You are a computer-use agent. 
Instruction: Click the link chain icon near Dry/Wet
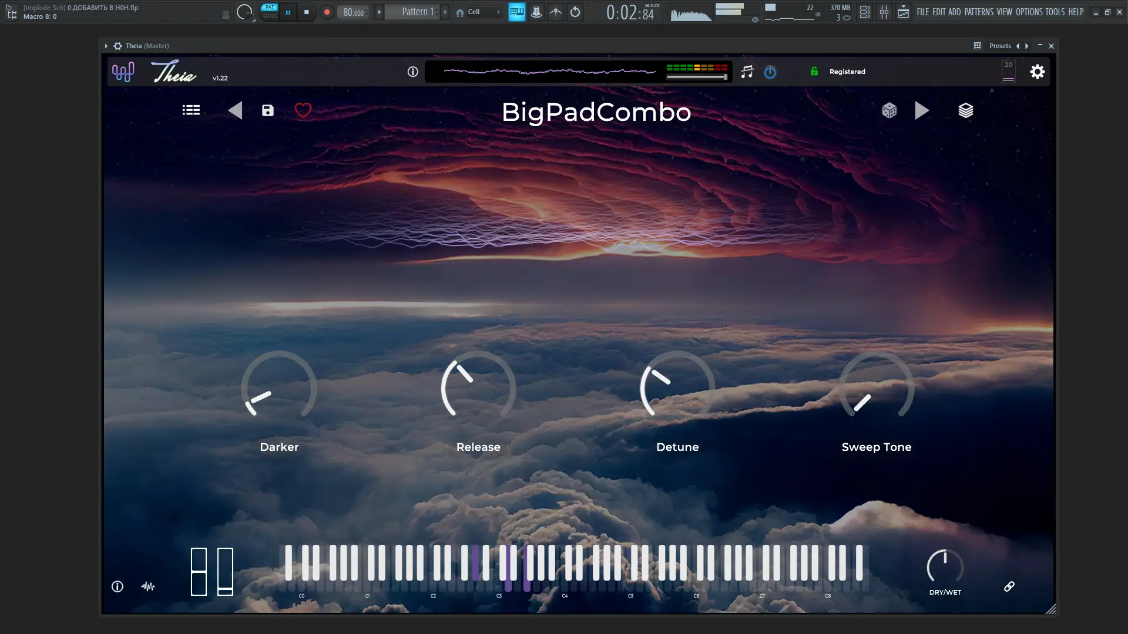click(x=1009, y=586)
